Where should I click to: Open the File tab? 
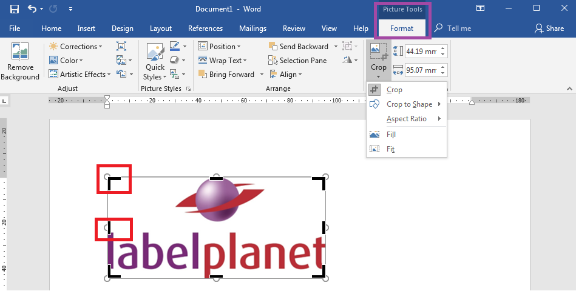click(15, 28)
